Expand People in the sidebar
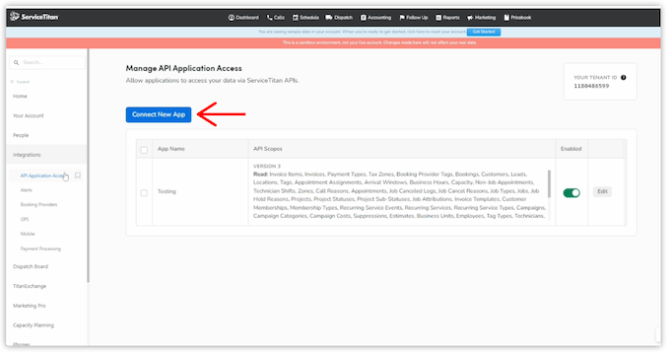This screenshot has width=670, height=355. click(21, 135)
